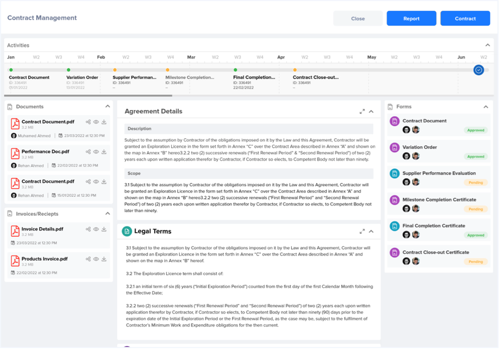This screenshot has width=499, height=349.
Task: Click the Legal Terms green document icon
Action: (127, 232)
